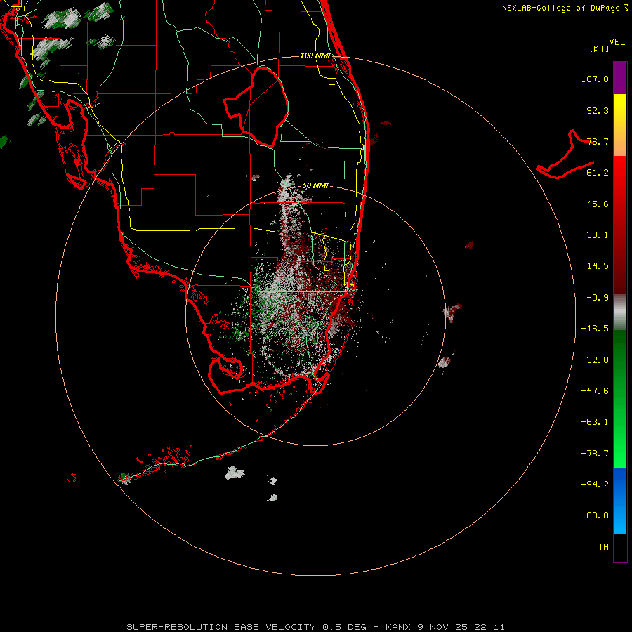The image size is (632, 632).
Task: Click the VEL legend title
Action: (617, 42)
